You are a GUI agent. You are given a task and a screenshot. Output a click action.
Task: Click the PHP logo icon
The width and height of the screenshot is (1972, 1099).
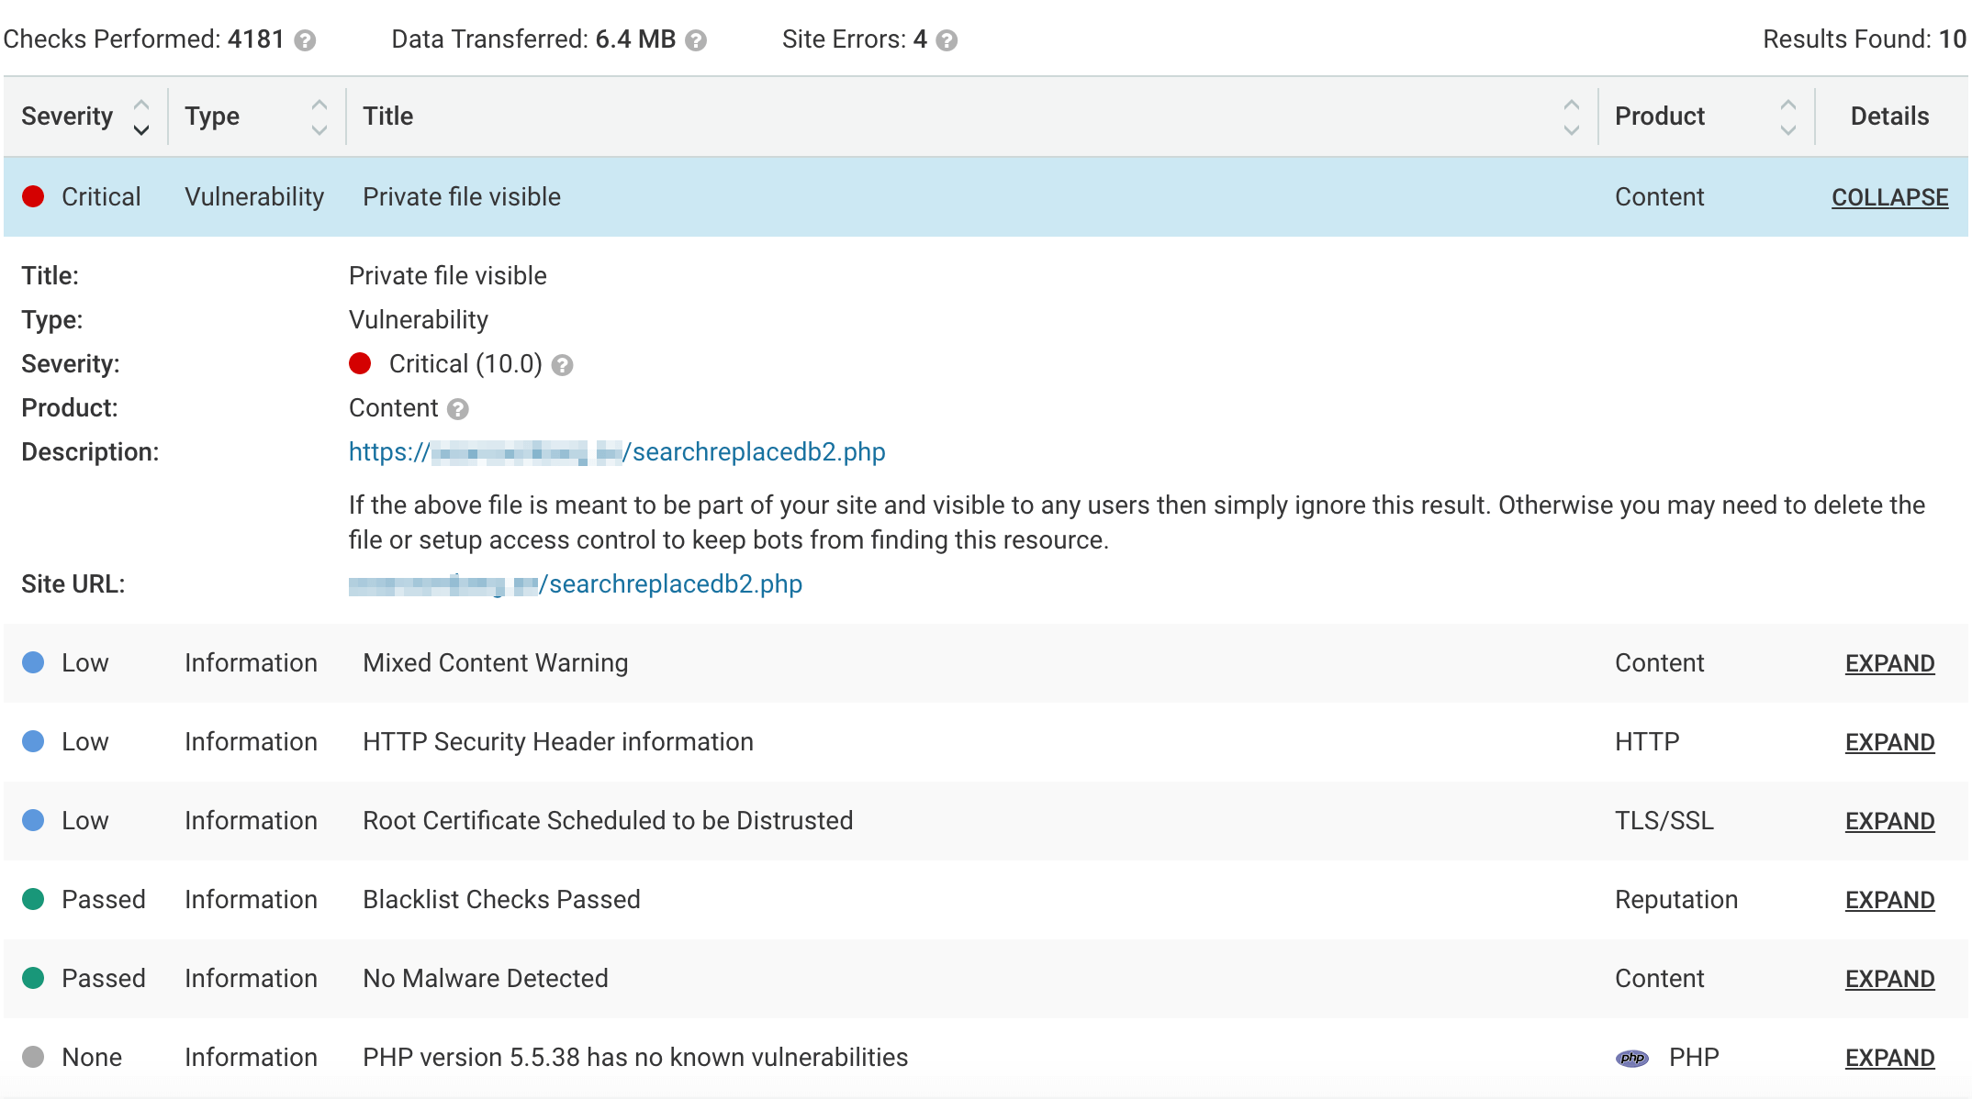(x=1631, y=1058)
